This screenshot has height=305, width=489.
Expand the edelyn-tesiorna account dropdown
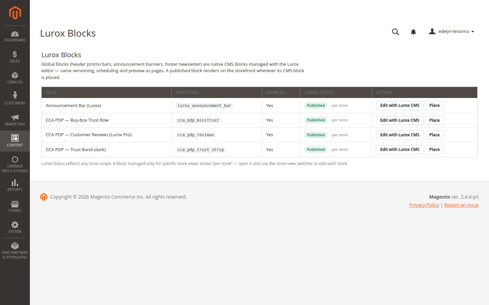click(452, 32)
